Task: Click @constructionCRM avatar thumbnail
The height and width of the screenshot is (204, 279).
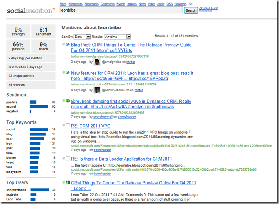Action: point(97,90)
